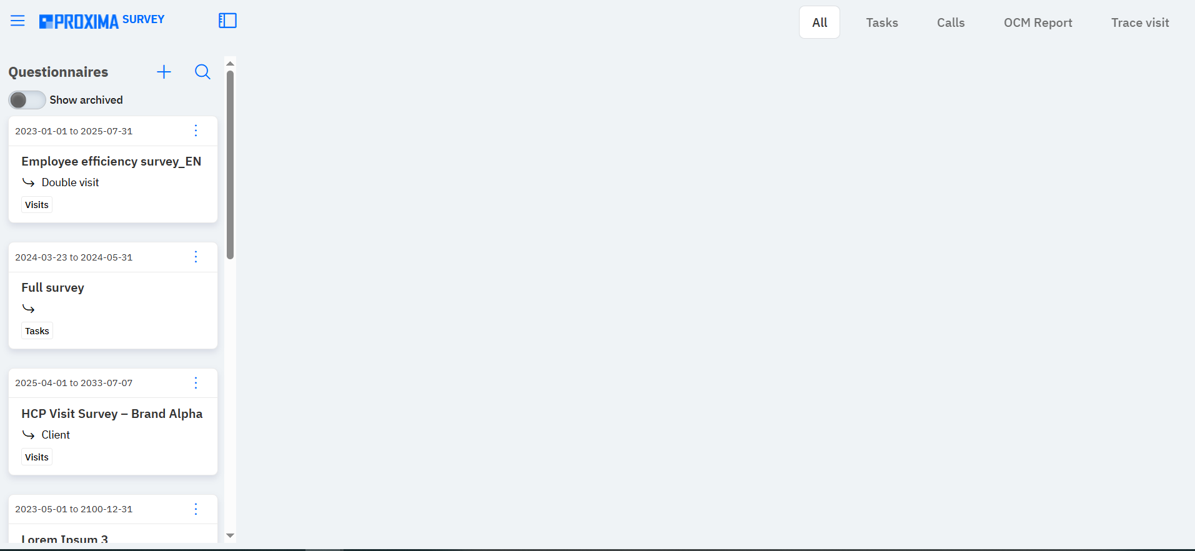Open the OCM Report tab
The height and width of the screenshot is (551, 1195).
[x=1038, y=22]
